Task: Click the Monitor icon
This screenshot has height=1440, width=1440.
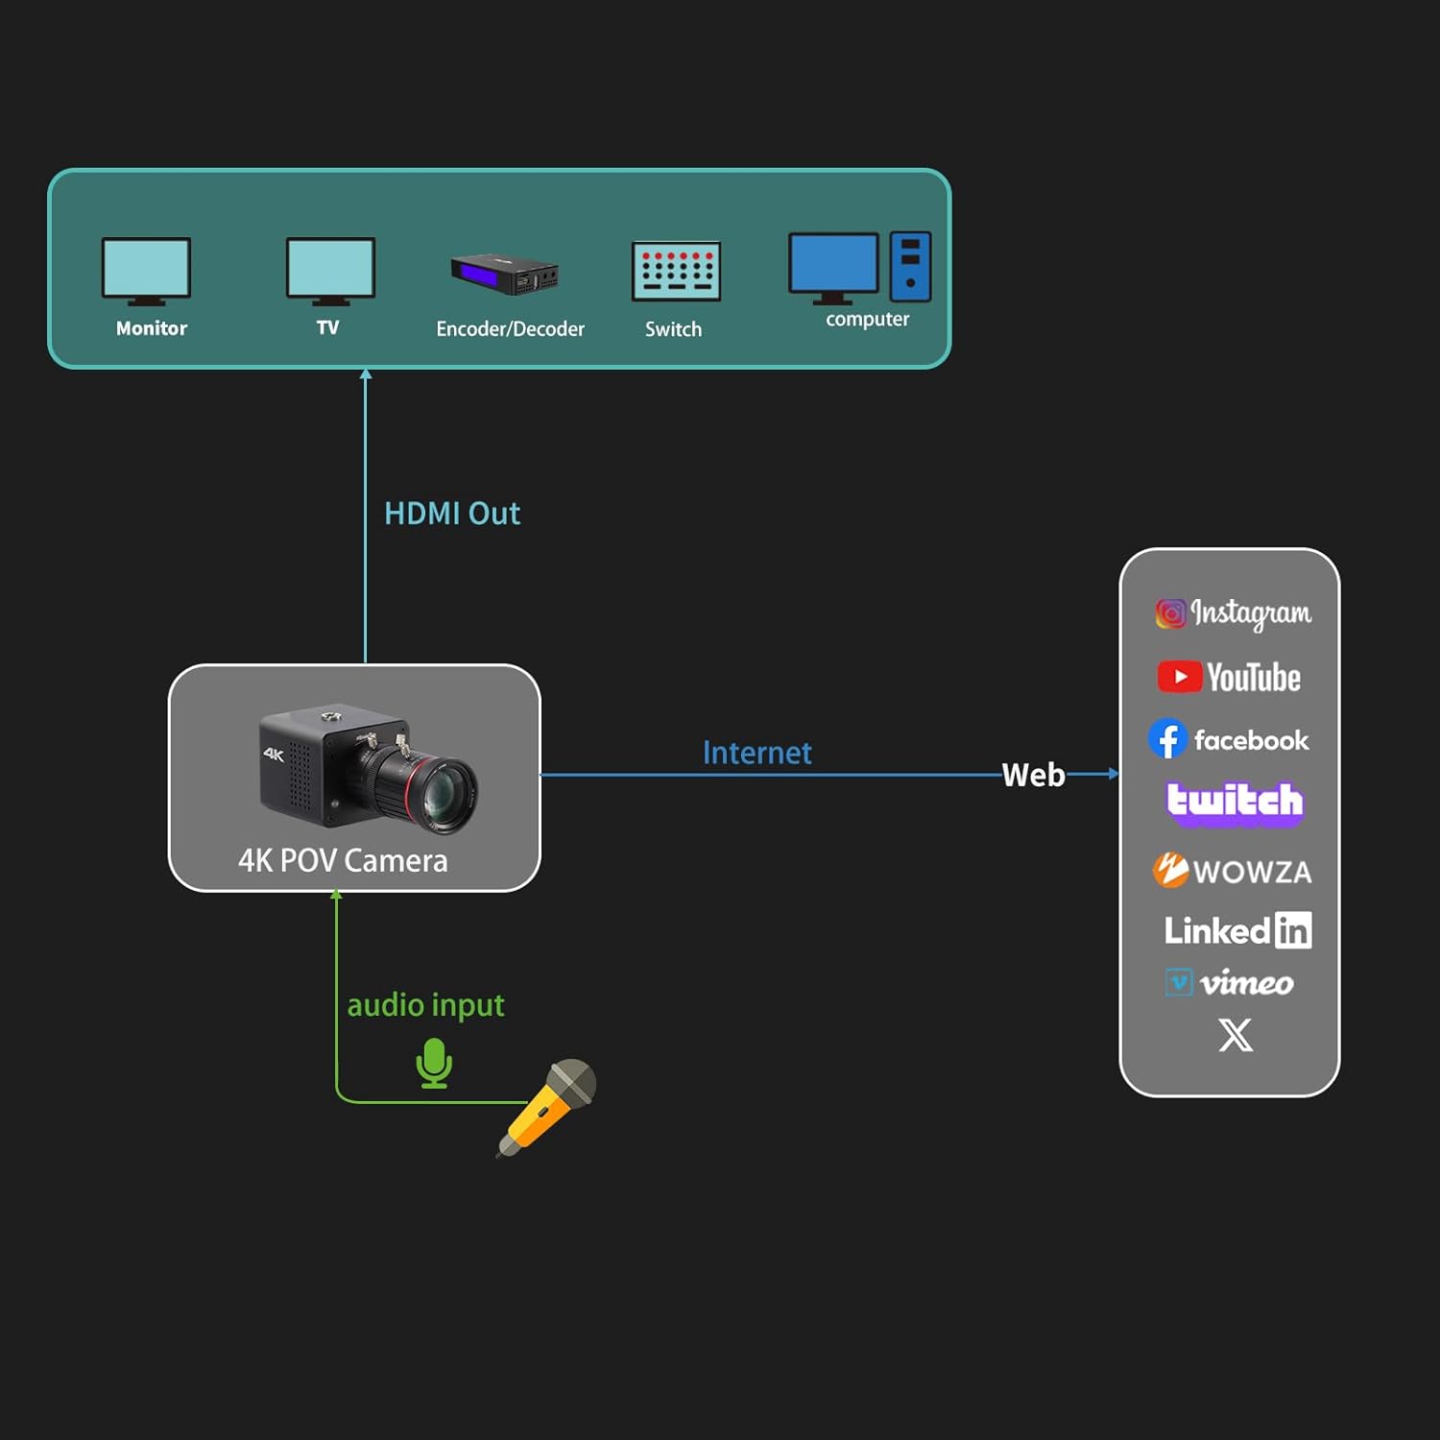Action: coord(146,271)
